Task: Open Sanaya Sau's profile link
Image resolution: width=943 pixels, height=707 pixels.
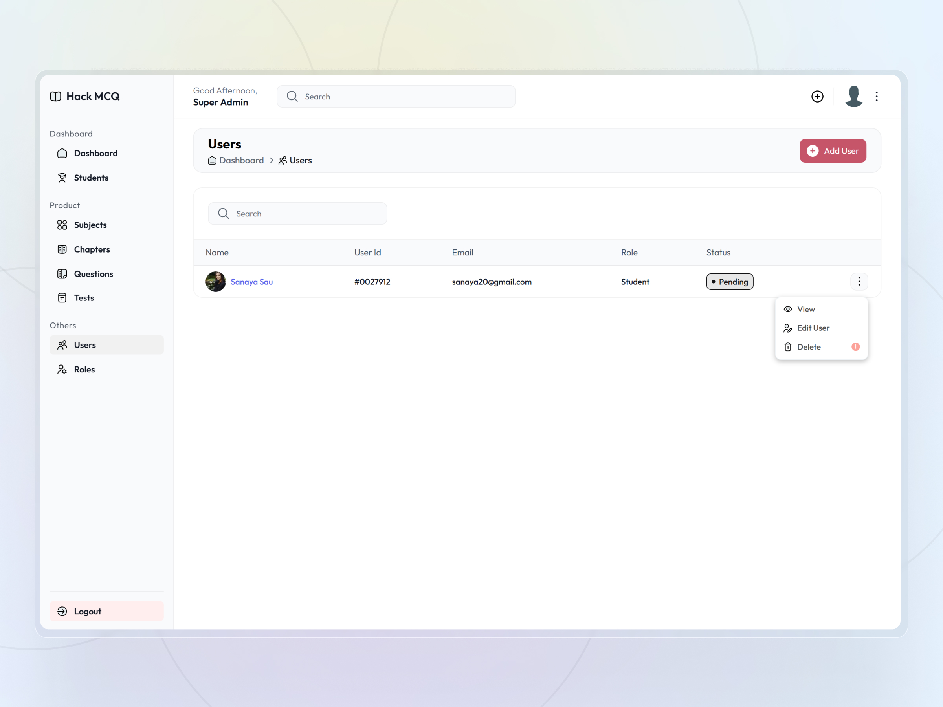Action: click(x=251, y=281)
